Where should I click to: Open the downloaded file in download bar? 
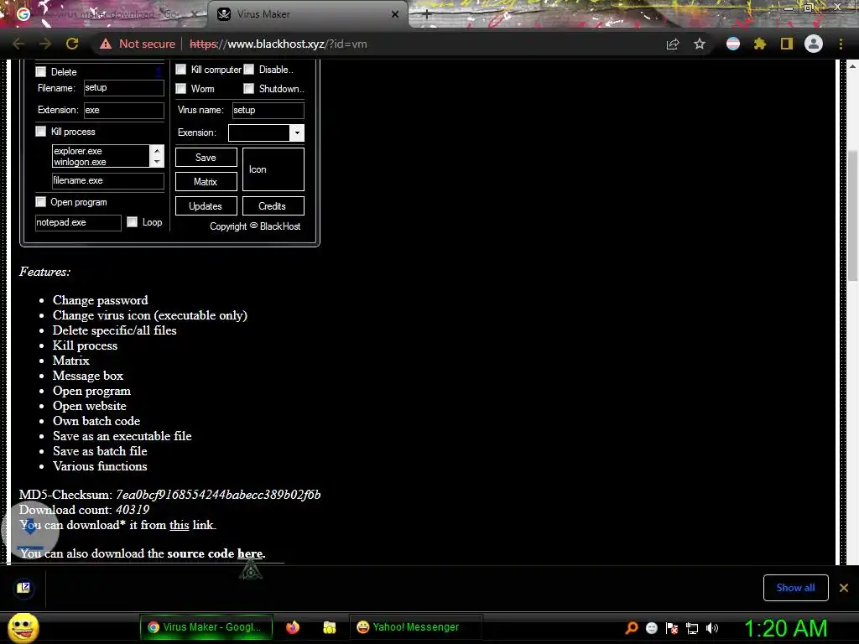coord(23,588)
